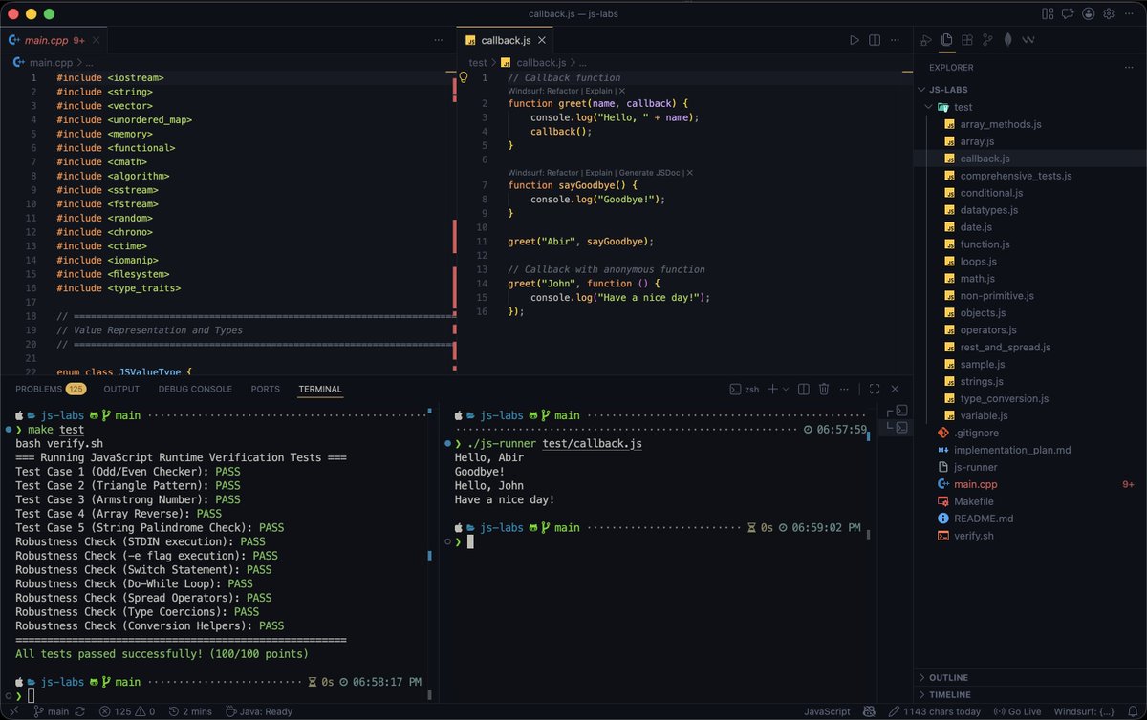Open the Accounts avatar icon
Viewport: 1147px width, 720px height.
pyautogui.click(x=1089, y=13)
